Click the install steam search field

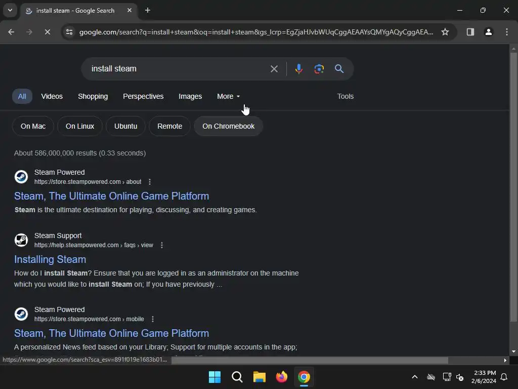click(179, 69)
